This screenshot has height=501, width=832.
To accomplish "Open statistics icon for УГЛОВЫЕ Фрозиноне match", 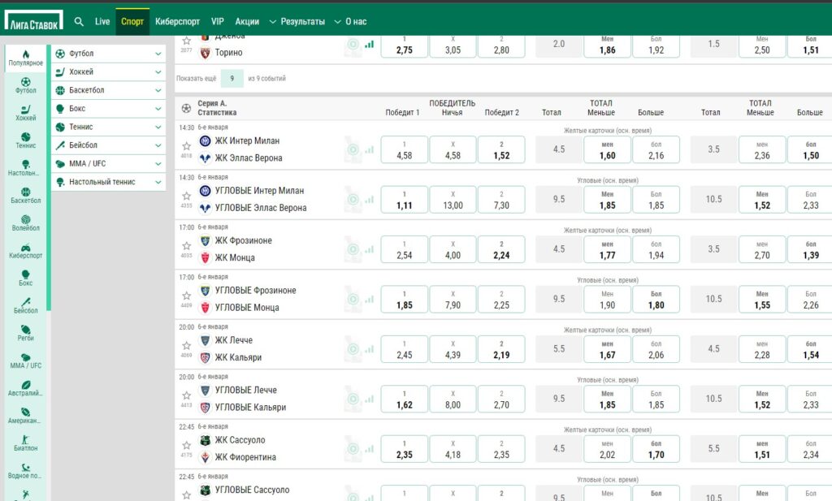I will 370,300.
